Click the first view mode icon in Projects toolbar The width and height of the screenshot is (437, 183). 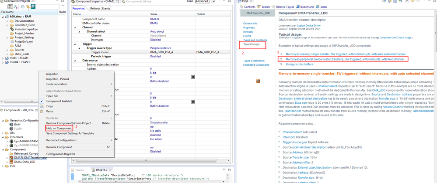pyautogui.click(x=10, y=7)
